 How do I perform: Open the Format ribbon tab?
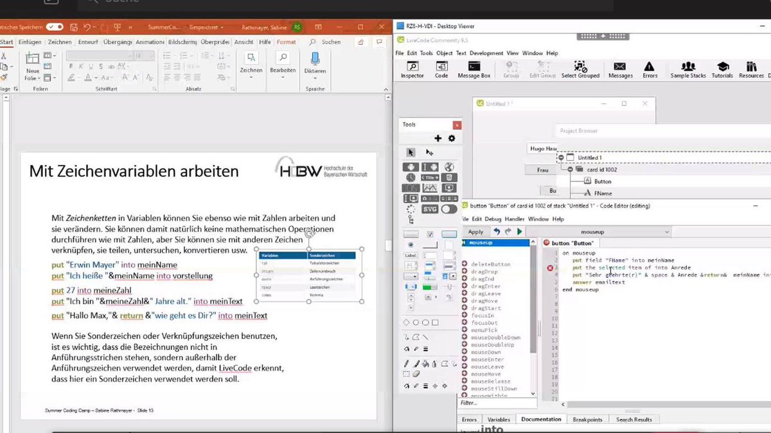click(x=287, y=42)
